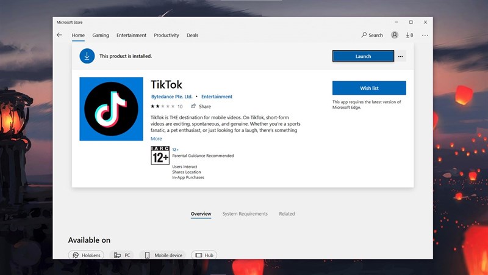Click the TikTok app logo image
Viewport: 488px width, 275px height.
tap(111, 109)
